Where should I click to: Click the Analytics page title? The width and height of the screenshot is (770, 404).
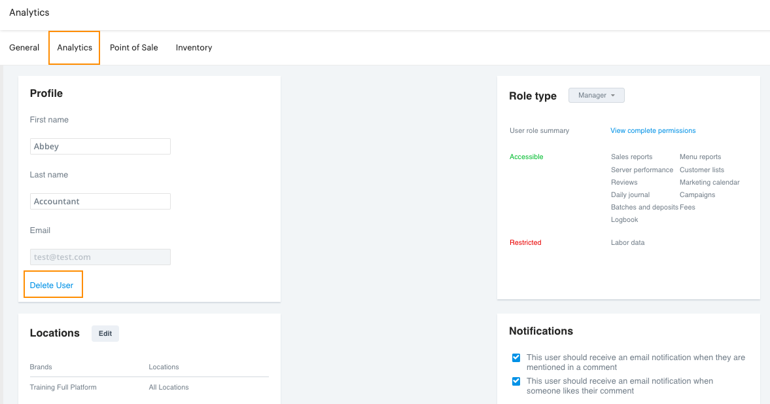29,12
